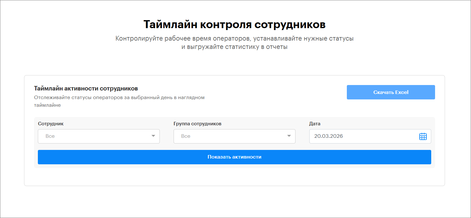Click the Скачать Excel button
Image resolution: width=471 pixels, height=218 pixels.
(390, 92)
